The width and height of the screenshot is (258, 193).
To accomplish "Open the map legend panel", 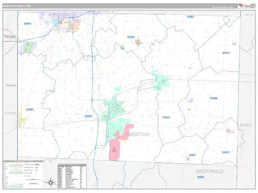I will click(23, 175).
